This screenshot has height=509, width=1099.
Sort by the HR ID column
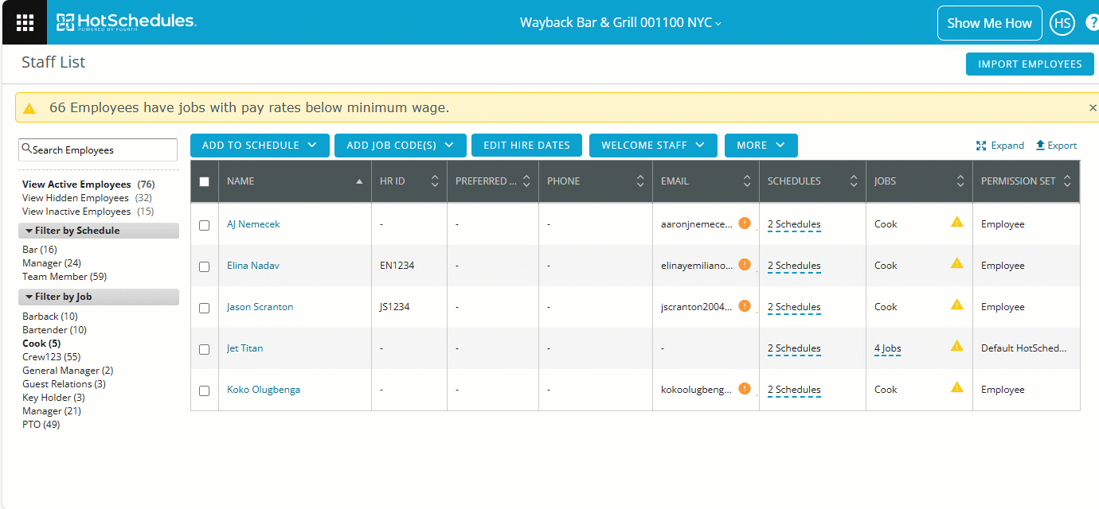pos(435,181)
